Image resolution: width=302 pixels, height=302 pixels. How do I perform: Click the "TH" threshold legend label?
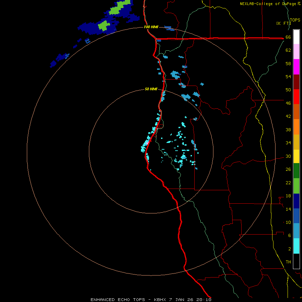click(288, 262)
